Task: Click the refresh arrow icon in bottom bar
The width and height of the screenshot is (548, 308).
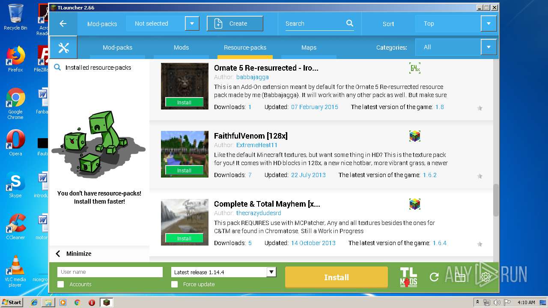Action: [x=434, y=277]
